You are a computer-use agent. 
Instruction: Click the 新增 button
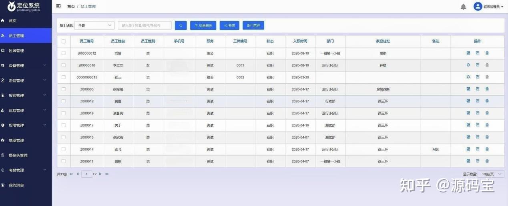coord(229,26)
